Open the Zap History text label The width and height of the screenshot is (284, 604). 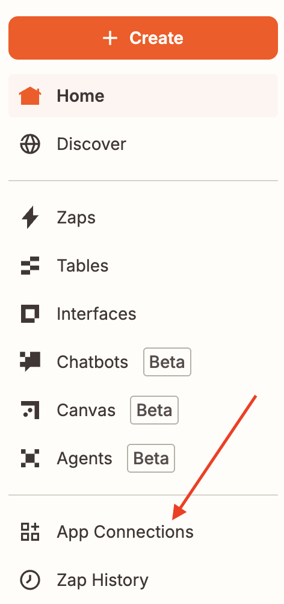click(102, 580)
